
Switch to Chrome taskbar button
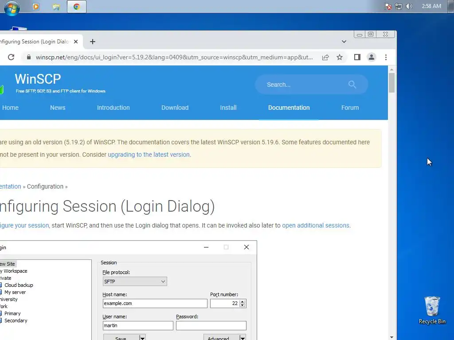point(76,6)
